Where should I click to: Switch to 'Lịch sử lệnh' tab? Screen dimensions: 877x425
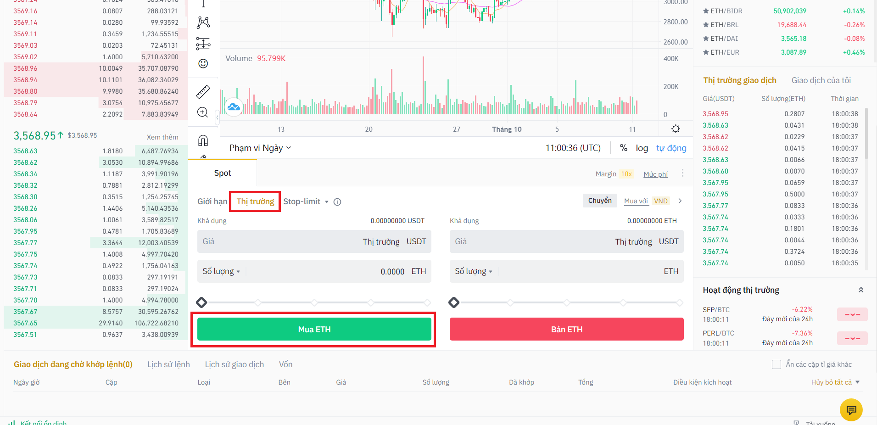168,364
